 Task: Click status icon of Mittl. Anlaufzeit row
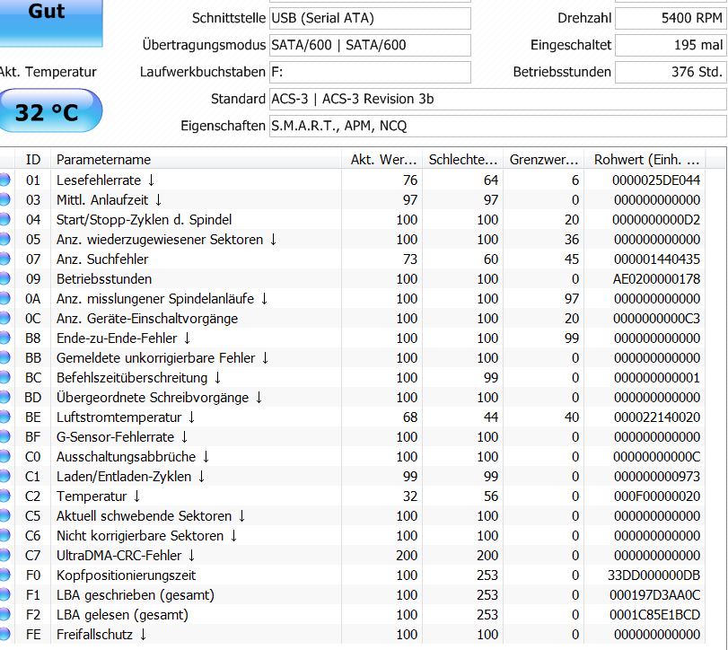click(4, 199)
